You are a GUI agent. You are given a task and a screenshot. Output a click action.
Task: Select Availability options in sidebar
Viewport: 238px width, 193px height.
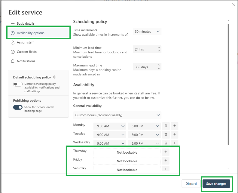tap(39, 33)
